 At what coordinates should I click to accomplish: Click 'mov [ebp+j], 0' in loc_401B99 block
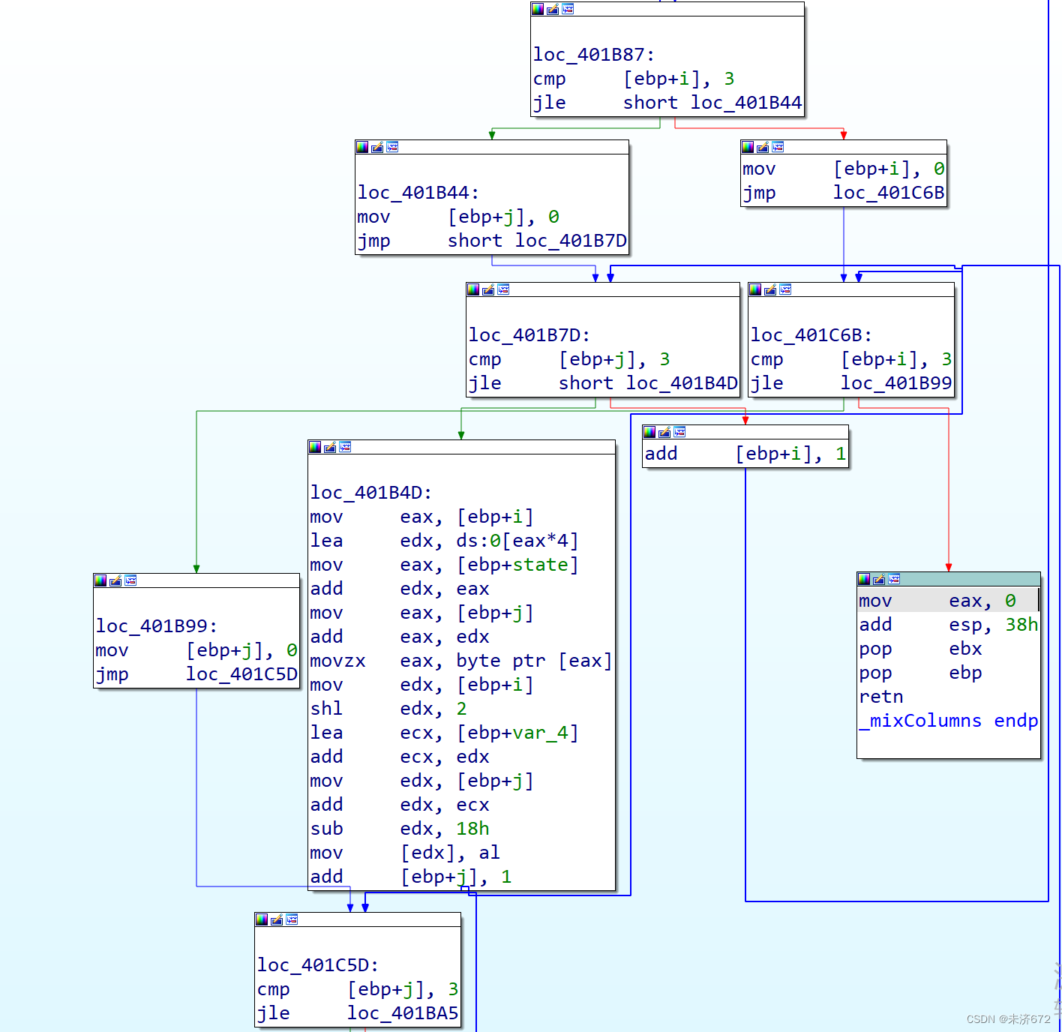click(x=196, y=650)
